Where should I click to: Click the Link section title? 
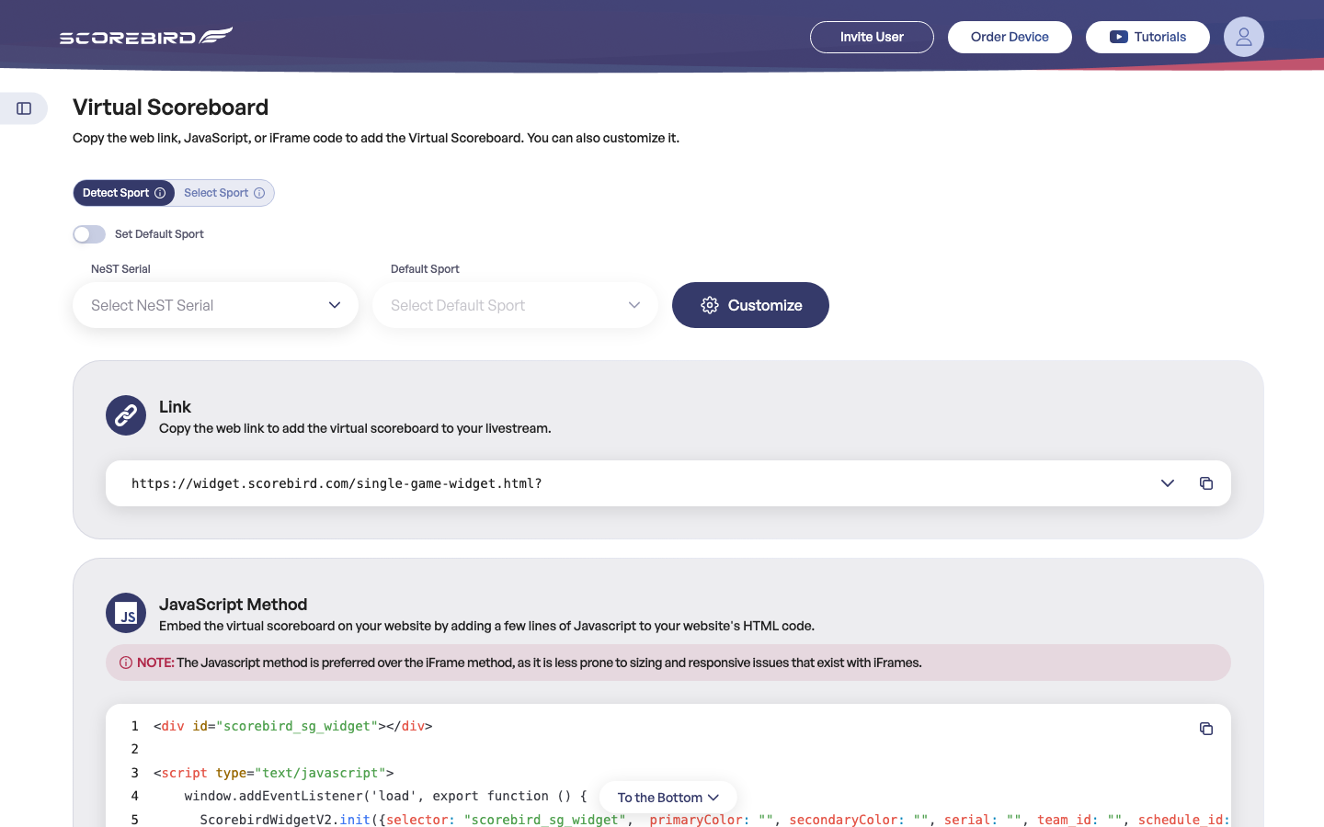point(175,407)
